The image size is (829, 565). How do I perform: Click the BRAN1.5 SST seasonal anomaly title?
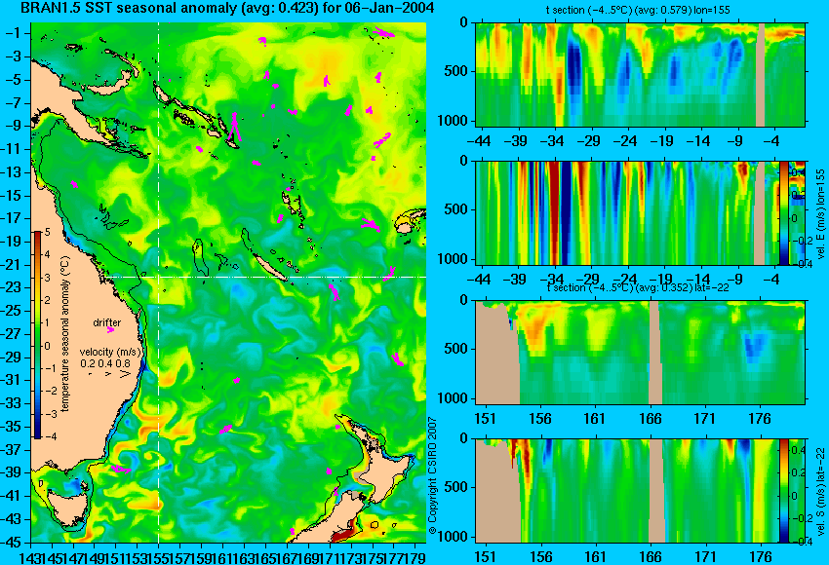227,8
